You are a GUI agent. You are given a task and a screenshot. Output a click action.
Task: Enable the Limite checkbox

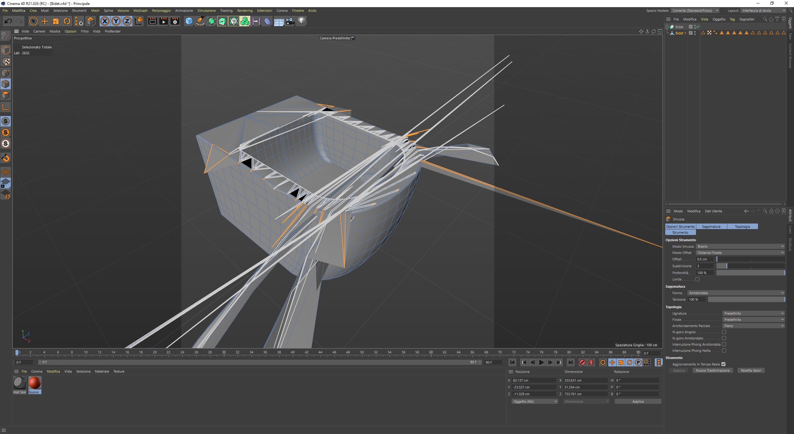(698, 279)
